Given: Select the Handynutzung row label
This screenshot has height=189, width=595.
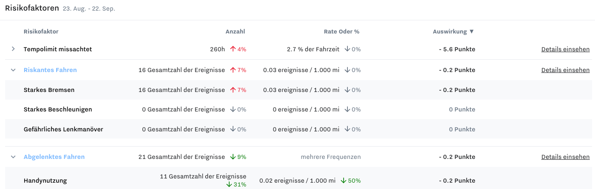Looking at the screenshot, I should point(45,181).
